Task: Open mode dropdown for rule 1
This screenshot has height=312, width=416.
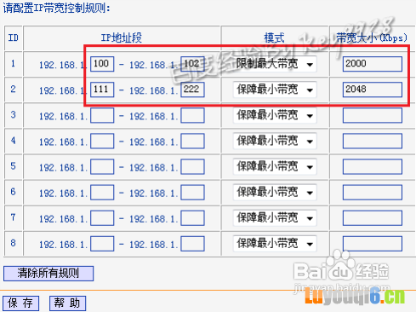Action: click(x=275, y=64)
